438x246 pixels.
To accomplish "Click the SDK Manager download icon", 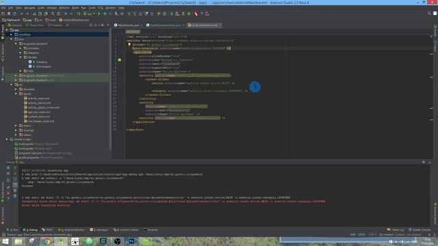I will (x=189, y=14).
